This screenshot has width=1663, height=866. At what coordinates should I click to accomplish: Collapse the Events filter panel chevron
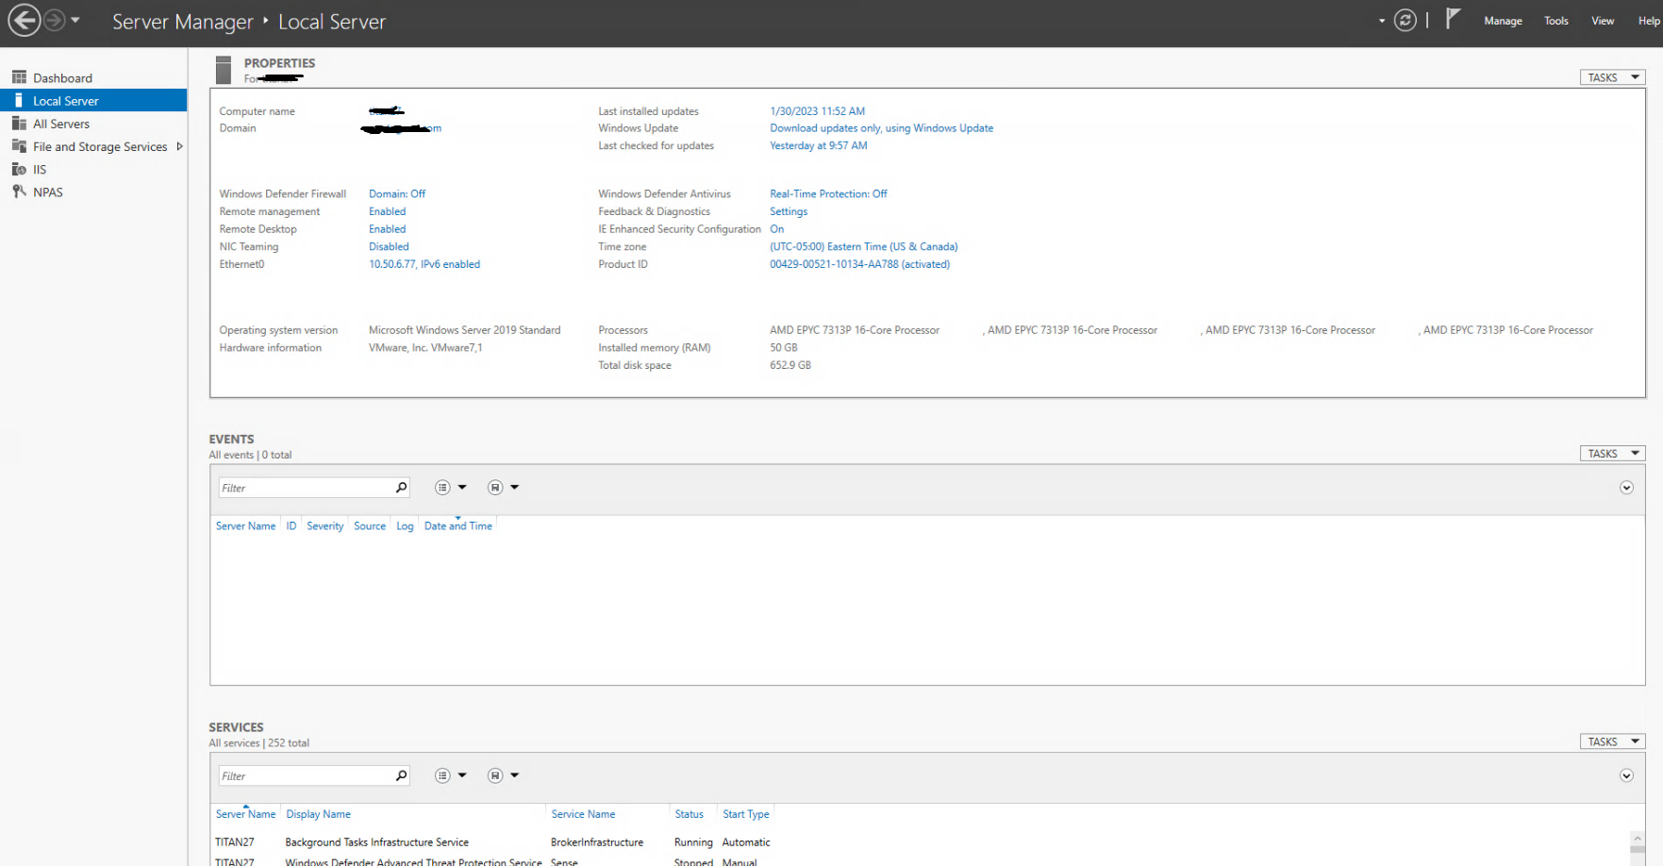[1626, 488]
